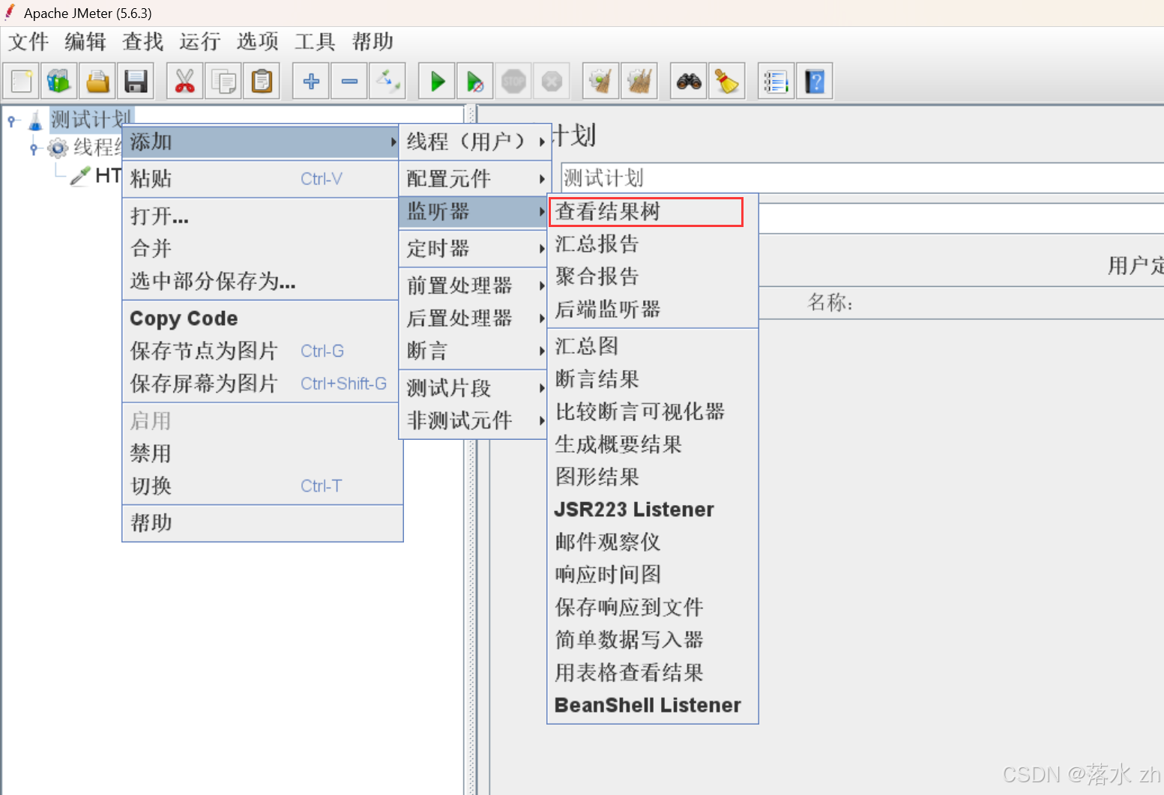Open the 帮助 menu in menu bar

tap(373, 41)
